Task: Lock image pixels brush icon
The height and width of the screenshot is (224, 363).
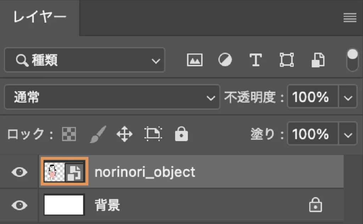Action: [x=98, y=134]
